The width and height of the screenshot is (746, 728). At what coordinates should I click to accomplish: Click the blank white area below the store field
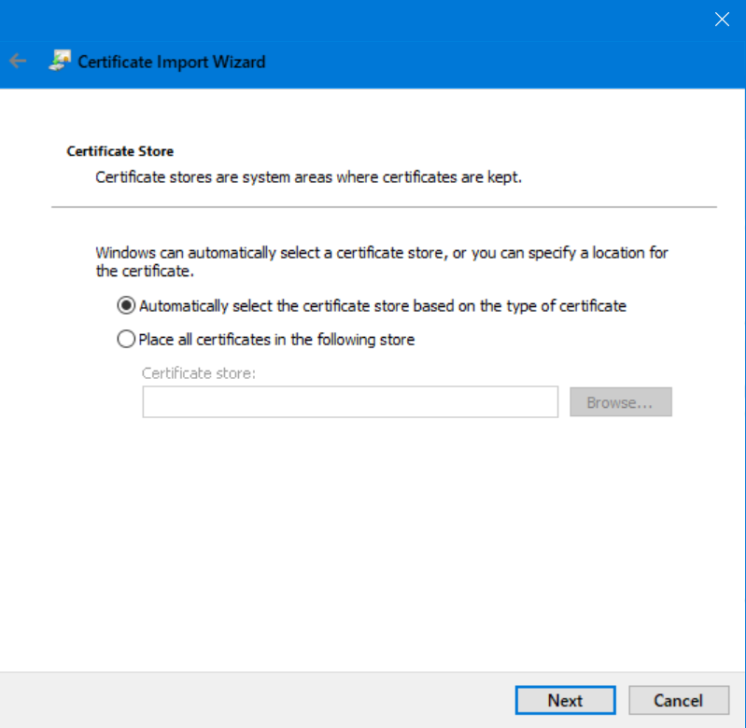point(373,541)
